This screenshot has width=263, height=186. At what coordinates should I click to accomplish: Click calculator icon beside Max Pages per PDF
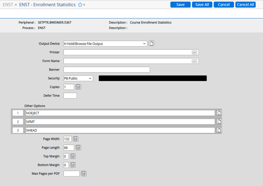pyautogui.click(x=83, y=173)
